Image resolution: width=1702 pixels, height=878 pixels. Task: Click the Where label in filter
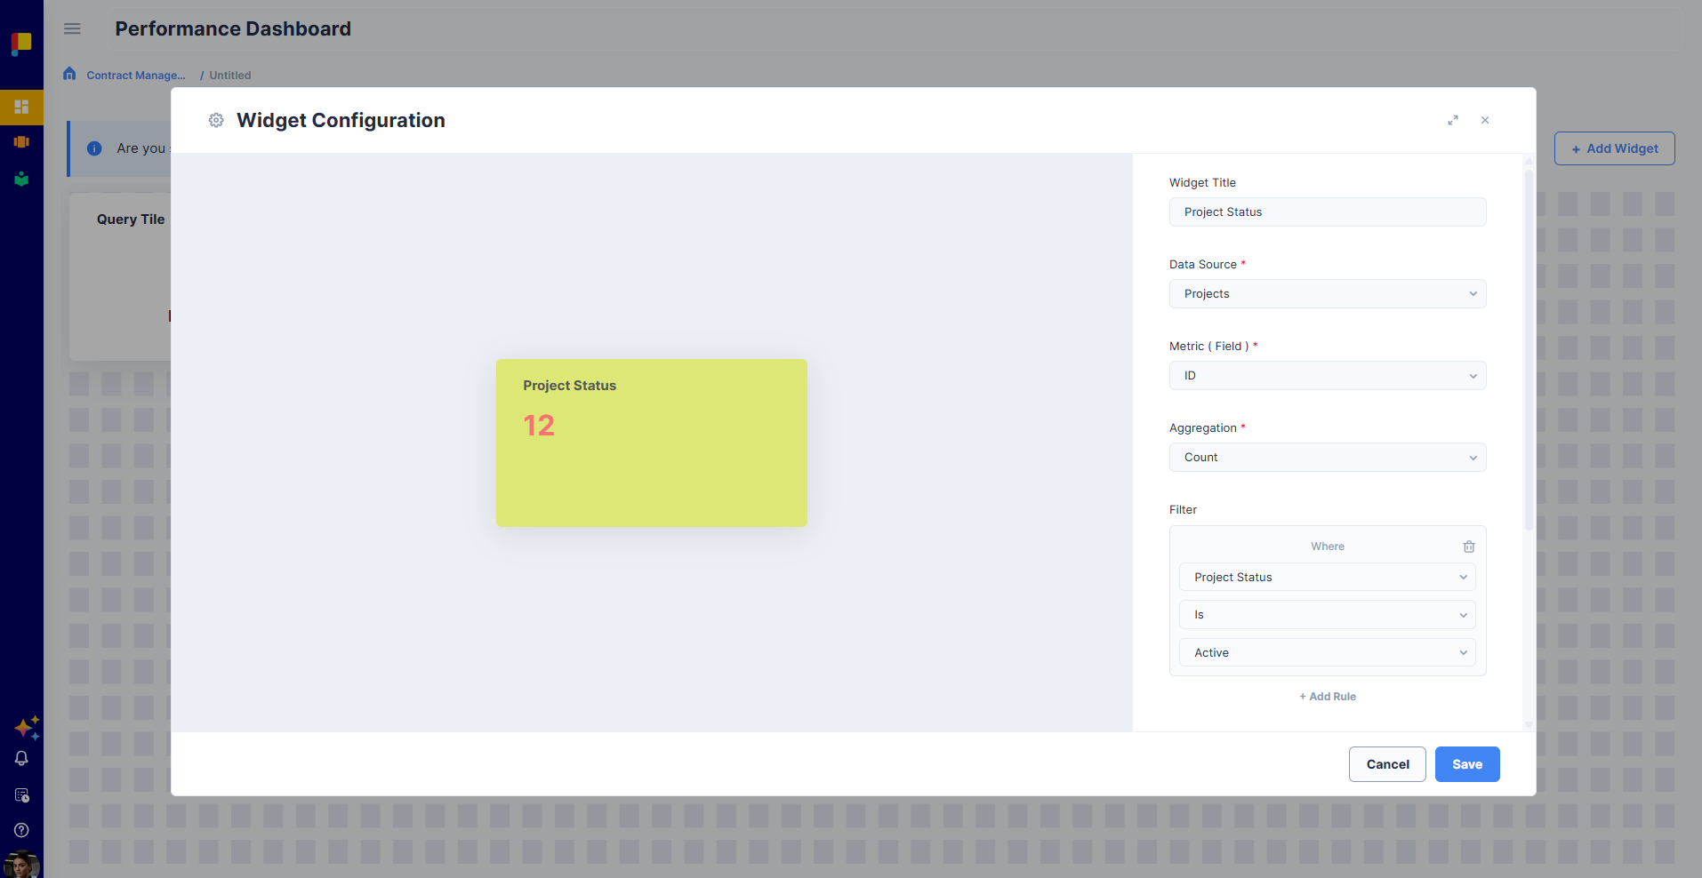[x=1328, y=547]
